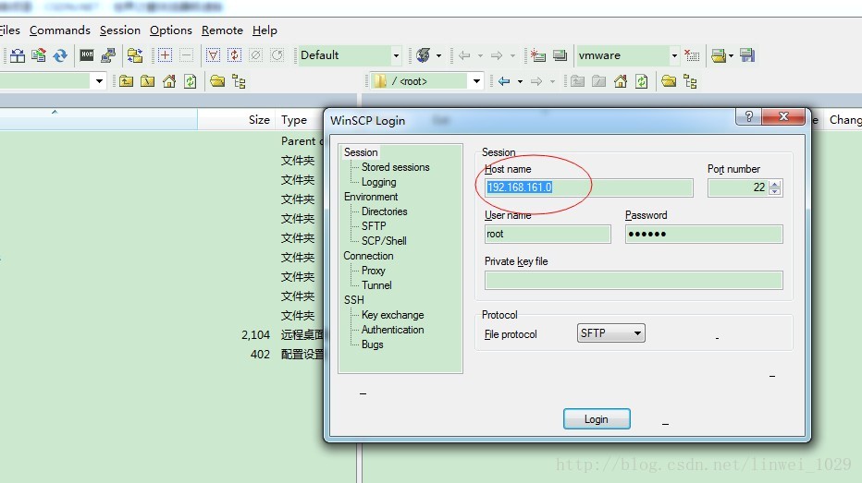Click local Open Directory folder icon
Screen dimensions: 862x483
[x=217, y=81]
